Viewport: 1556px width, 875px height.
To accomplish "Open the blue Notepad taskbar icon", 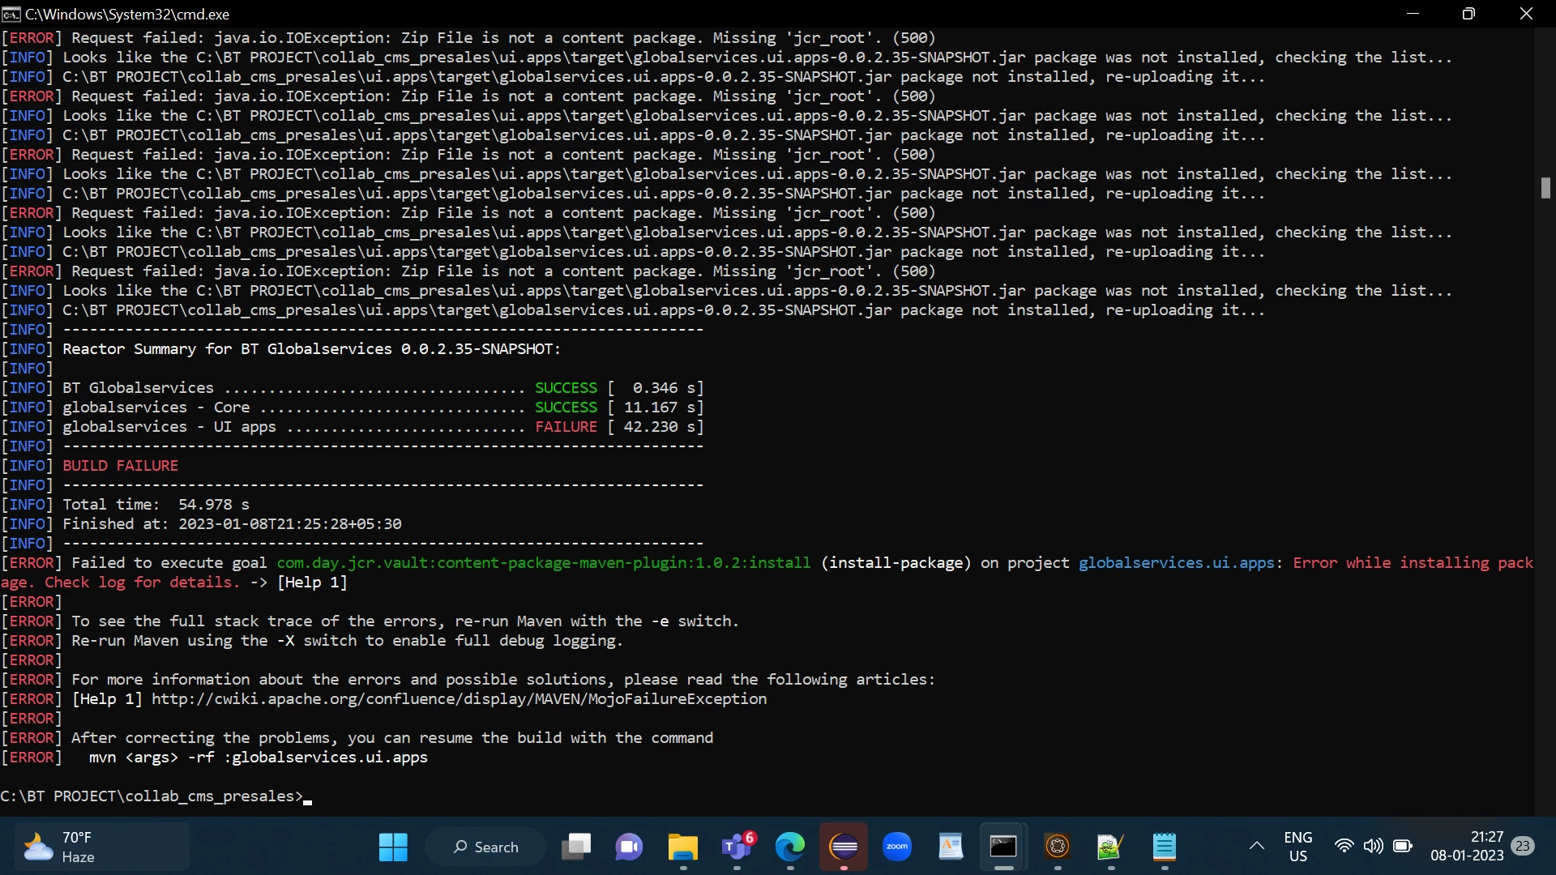I will 1164,847.
